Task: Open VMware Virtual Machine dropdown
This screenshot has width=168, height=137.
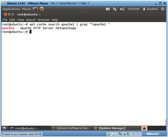Action: click(69, 3)
